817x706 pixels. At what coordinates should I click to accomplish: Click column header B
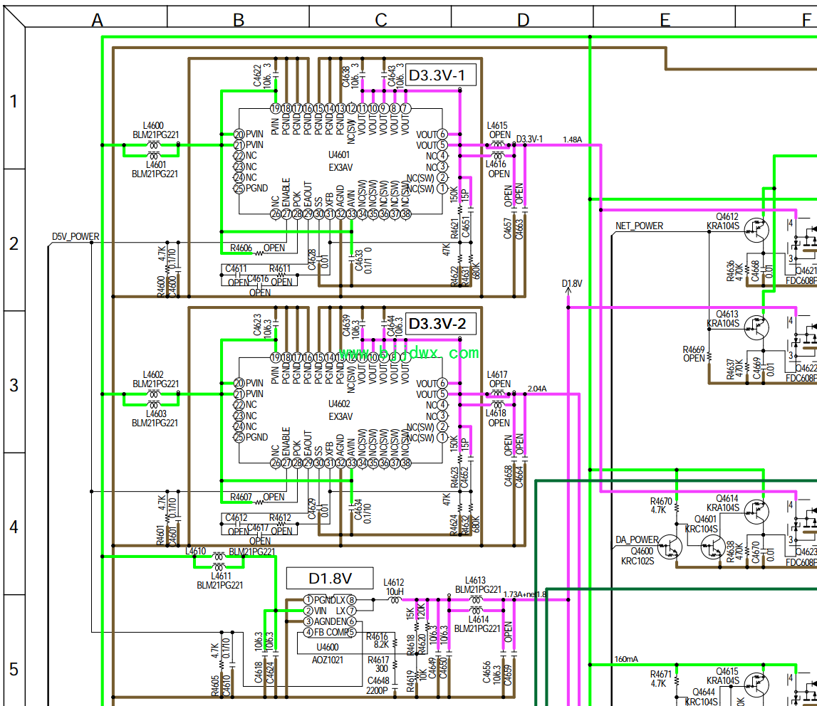point(239,20)
